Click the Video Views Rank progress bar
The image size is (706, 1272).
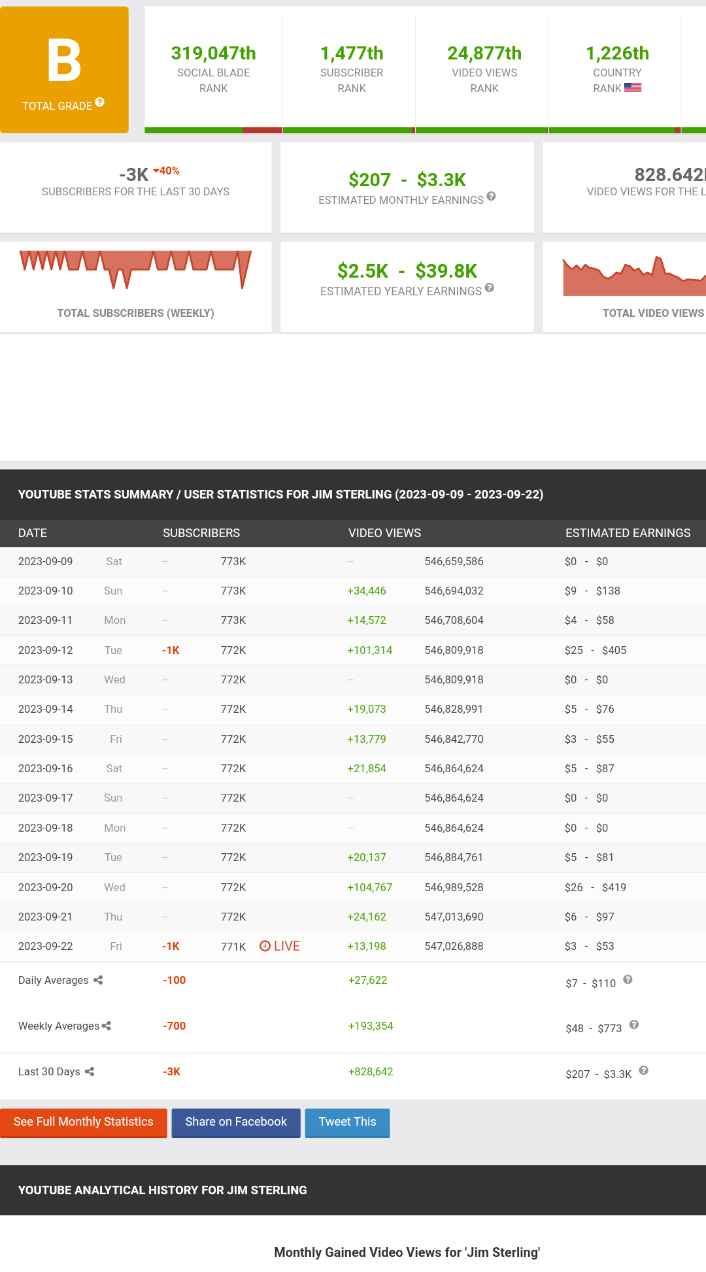click(482, 131)
